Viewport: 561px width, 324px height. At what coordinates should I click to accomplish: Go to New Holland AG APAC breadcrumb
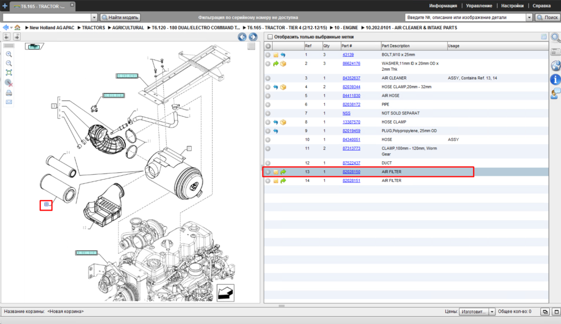[x=52, y=28]
